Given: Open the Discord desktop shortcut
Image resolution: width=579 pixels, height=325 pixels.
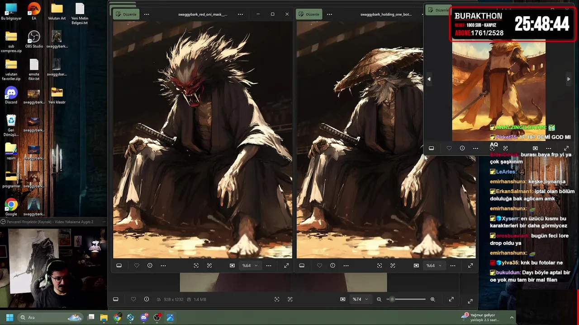Looking at the screenshot, I should (x=11, y=95).
